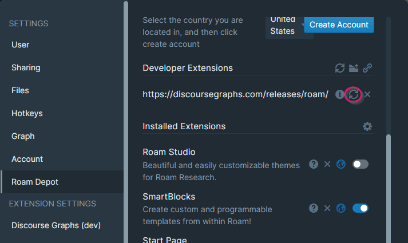The image size is (408, 243).
Task: Remove the discoursegraphs.com developer extension
Action: click(x=367, y=94)
